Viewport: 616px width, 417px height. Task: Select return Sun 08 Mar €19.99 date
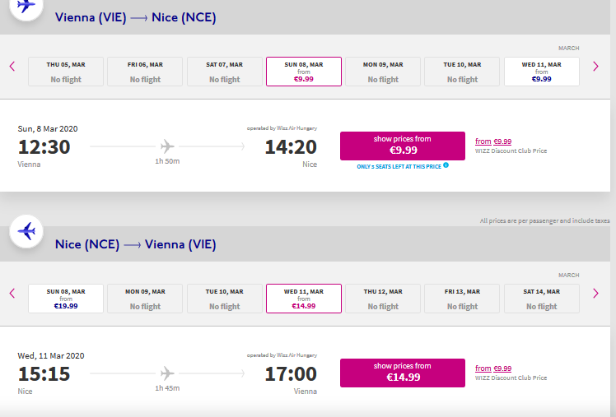tap(66, 299)
